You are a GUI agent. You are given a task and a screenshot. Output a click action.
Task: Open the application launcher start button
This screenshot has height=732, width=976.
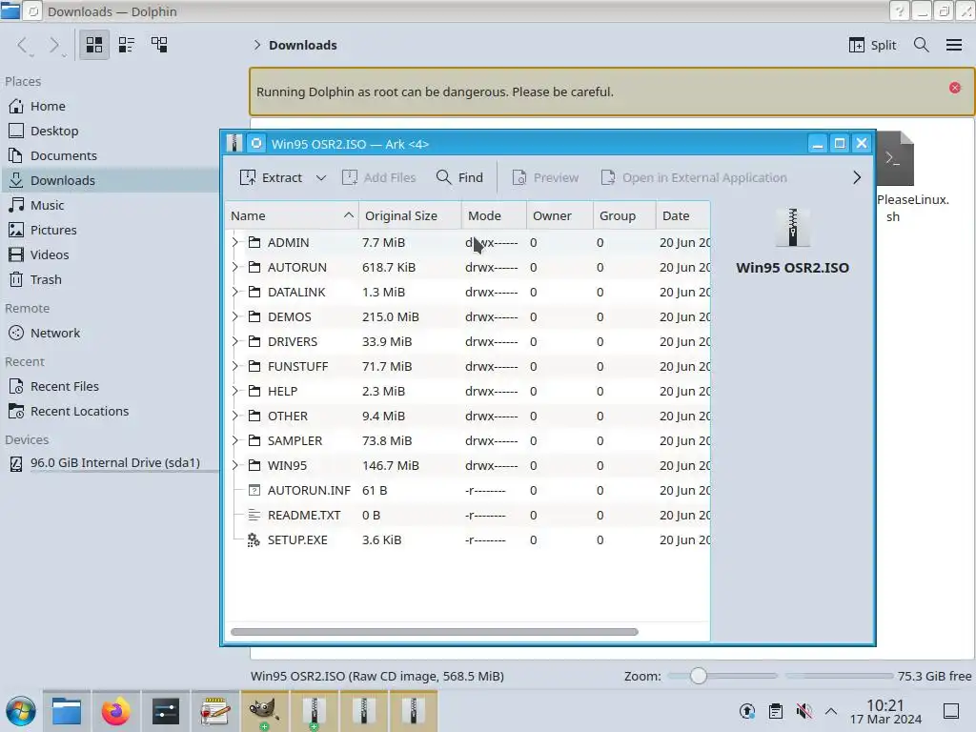(x=21, y=711)
